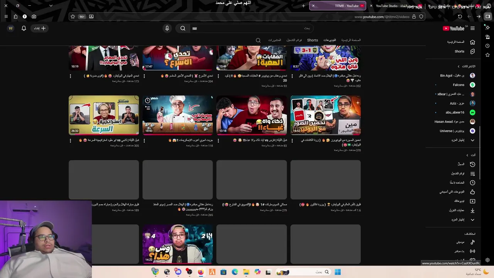The height and width of the screenshot is (278, 494).
Task: Open the Subscriptions (الاشتراكات) section header
Action: click(466, 66)
